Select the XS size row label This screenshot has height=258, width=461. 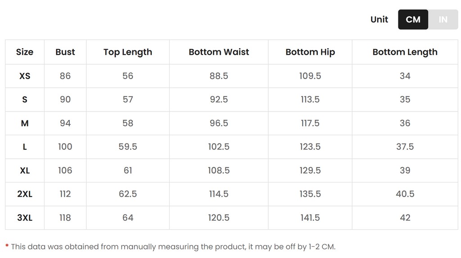[25, 76]
